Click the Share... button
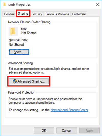 [19, 52]
